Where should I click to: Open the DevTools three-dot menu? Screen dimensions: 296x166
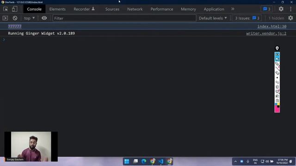pos(290,9)
